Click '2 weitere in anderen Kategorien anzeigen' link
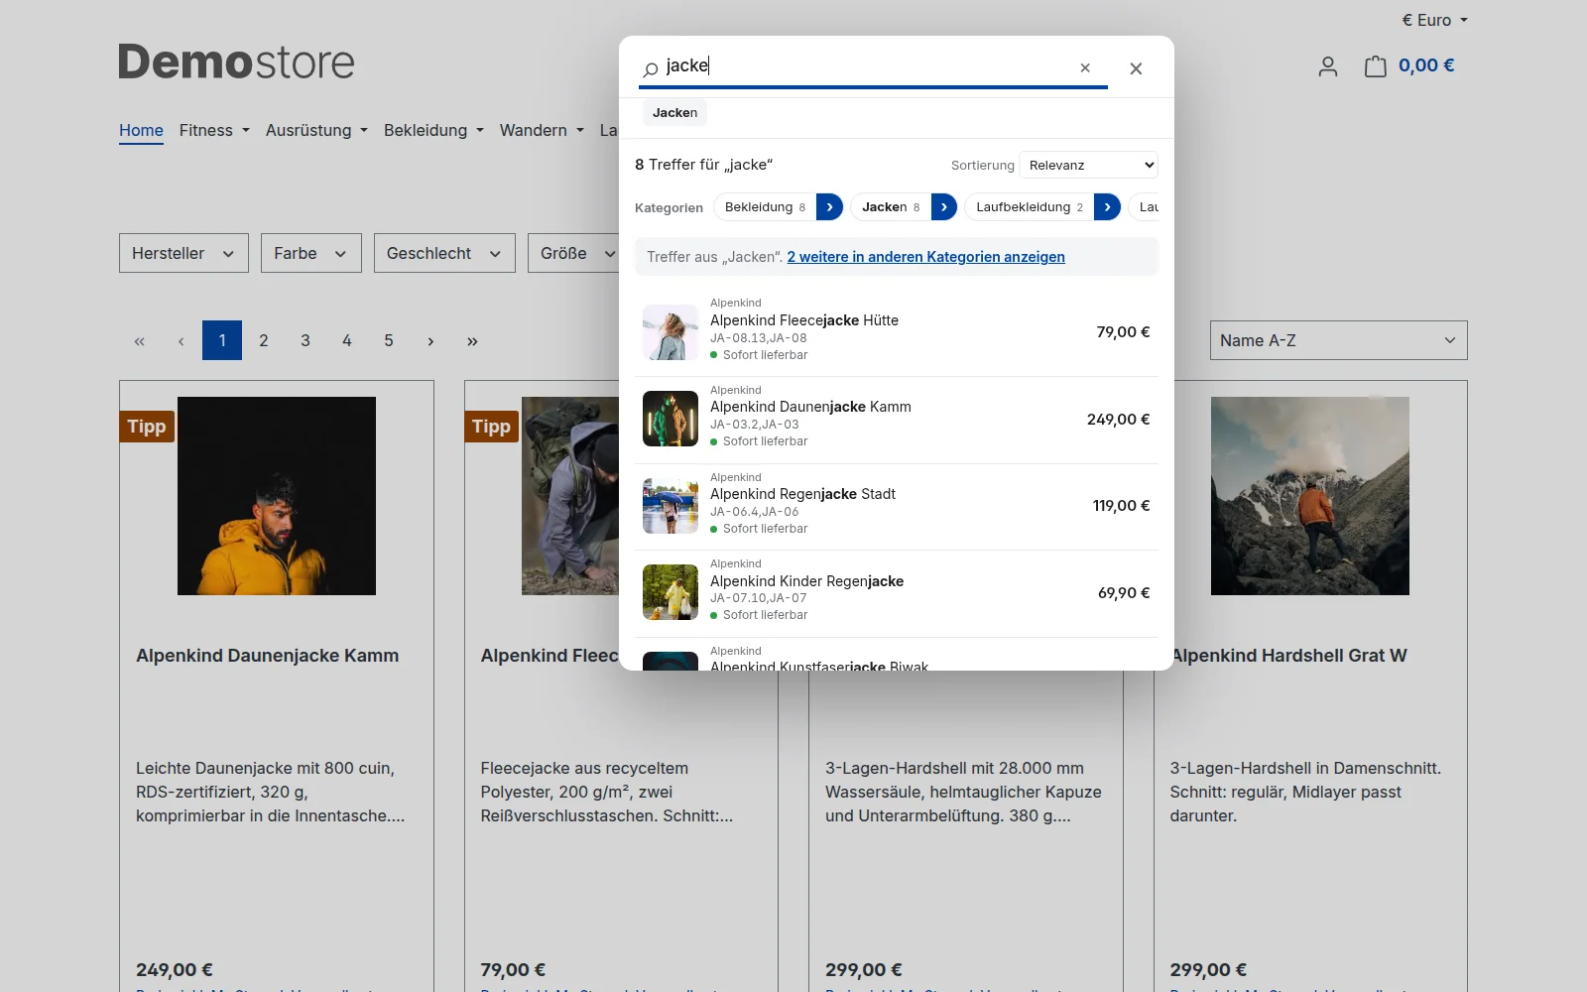The width and height of the screenshot is (1587, 992). pos(926,257)
